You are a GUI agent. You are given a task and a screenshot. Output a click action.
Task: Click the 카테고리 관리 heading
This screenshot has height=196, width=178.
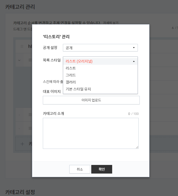tap(20, 7)
